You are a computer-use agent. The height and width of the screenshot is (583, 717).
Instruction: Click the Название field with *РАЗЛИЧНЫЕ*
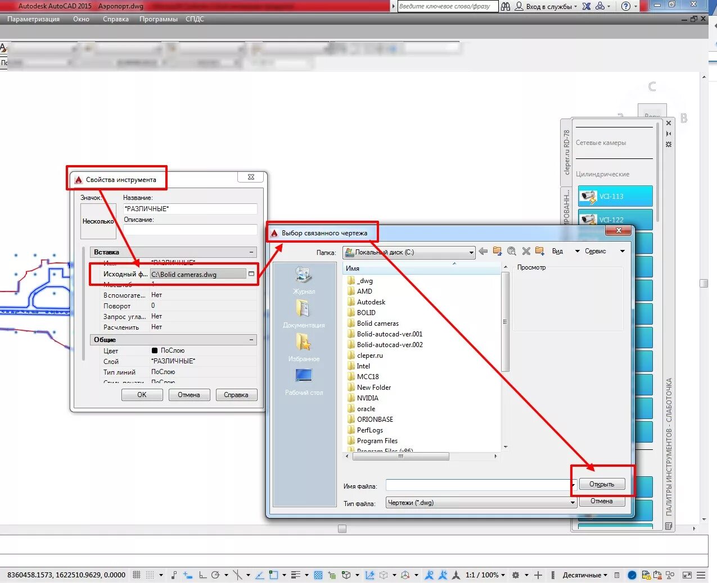190,209
